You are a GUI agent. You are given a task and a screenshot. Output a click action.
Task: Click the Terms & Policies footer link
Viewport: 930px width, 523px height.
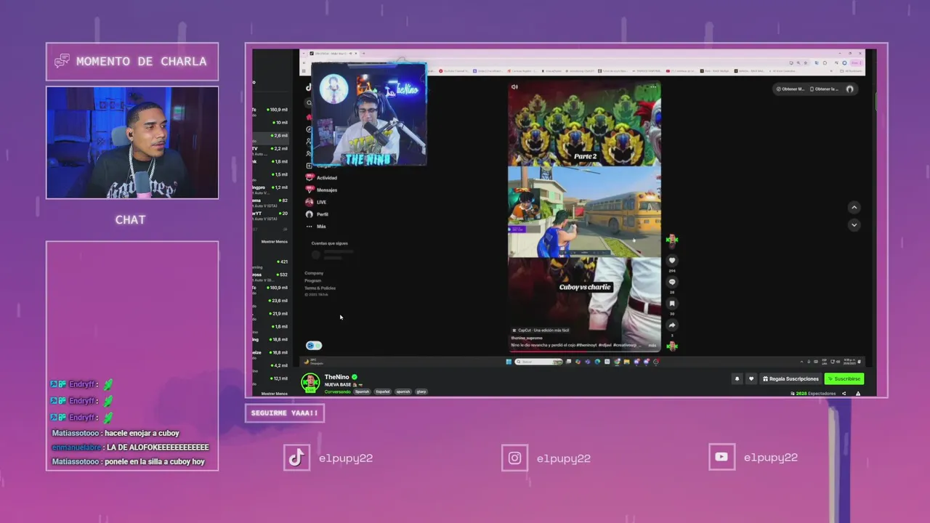[x=320, y=288]
